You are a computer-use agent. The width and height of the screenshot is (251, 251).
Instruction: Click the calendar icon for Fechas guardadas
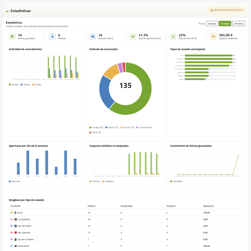coord(12,37)
